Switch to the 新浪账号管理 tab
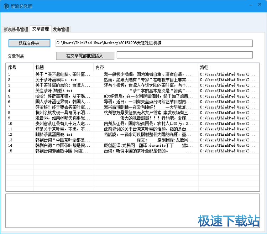Screen dimensions: 267x234 click(16, 30)
